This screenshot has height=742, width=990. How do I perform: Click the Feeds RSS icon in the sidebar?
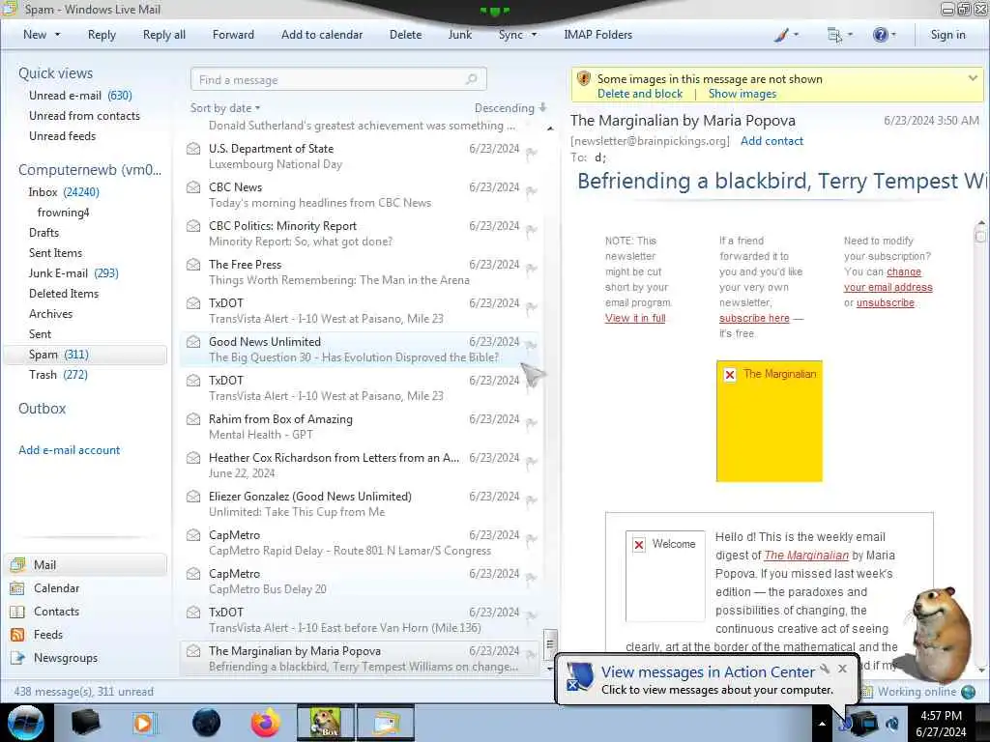(17, 635)
